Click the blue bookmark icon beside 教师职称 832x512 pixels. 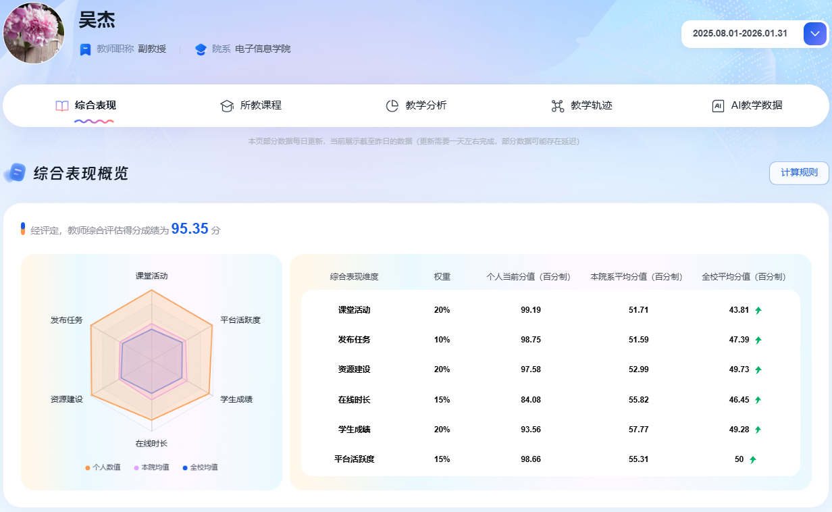click(x=85, y=49)
